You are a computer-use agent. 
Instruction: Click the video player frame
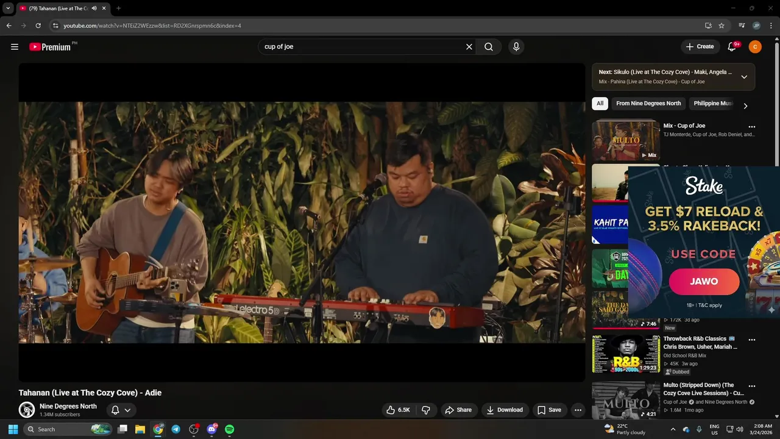(302, 223)
